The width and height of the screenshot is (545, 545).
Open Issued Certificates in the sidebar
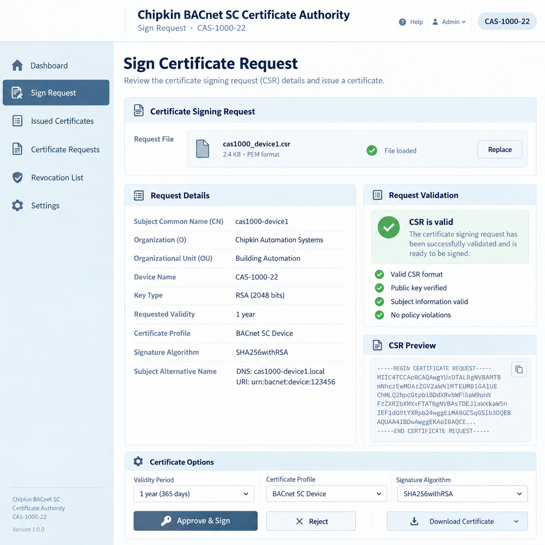click(x=56, y=121)
